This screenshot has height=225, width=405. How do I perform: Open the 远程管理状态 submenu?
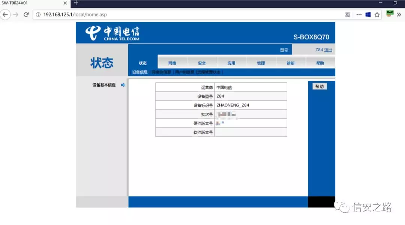(209, 72)
